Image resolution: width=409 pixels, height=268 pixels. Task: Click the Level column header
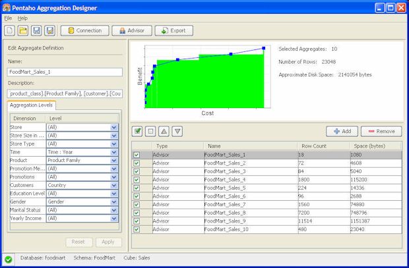point(82,119)
